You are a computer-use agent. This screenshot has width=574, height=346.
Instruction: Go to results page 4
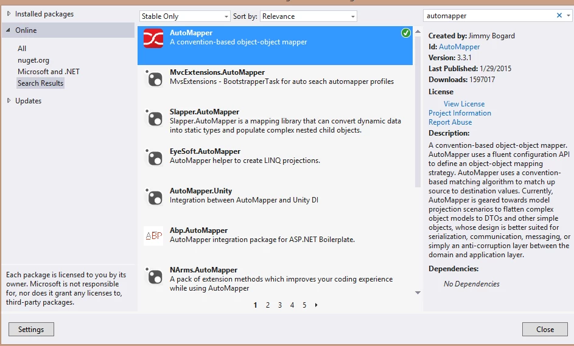pos(292,305)
